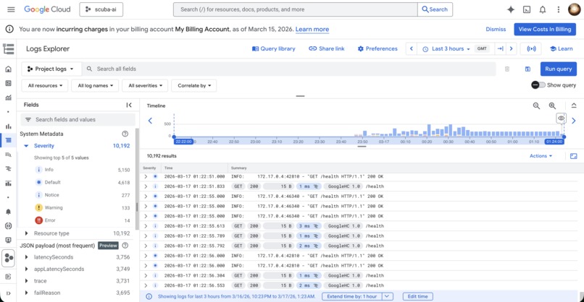Viewport: 584px width, 302px height.
Task: Collapse the Timeline panel chevron
Action: coord(574,105)
